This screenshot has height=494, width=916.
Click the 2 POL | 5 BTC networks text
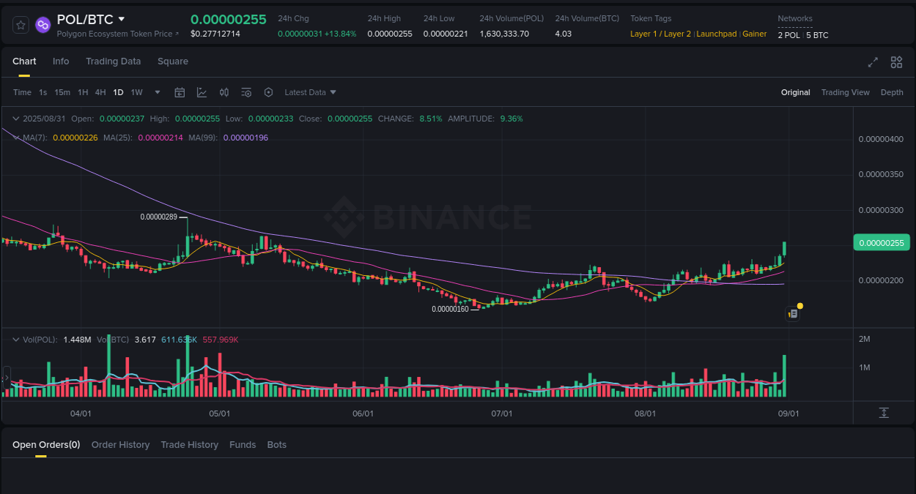803,35
